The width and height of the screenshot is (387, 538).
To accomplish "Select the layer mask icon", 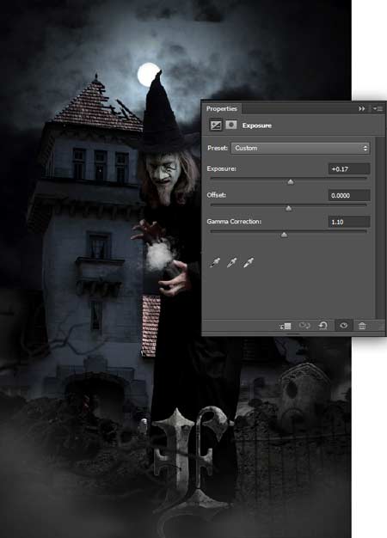I will (x=231, y=125).
